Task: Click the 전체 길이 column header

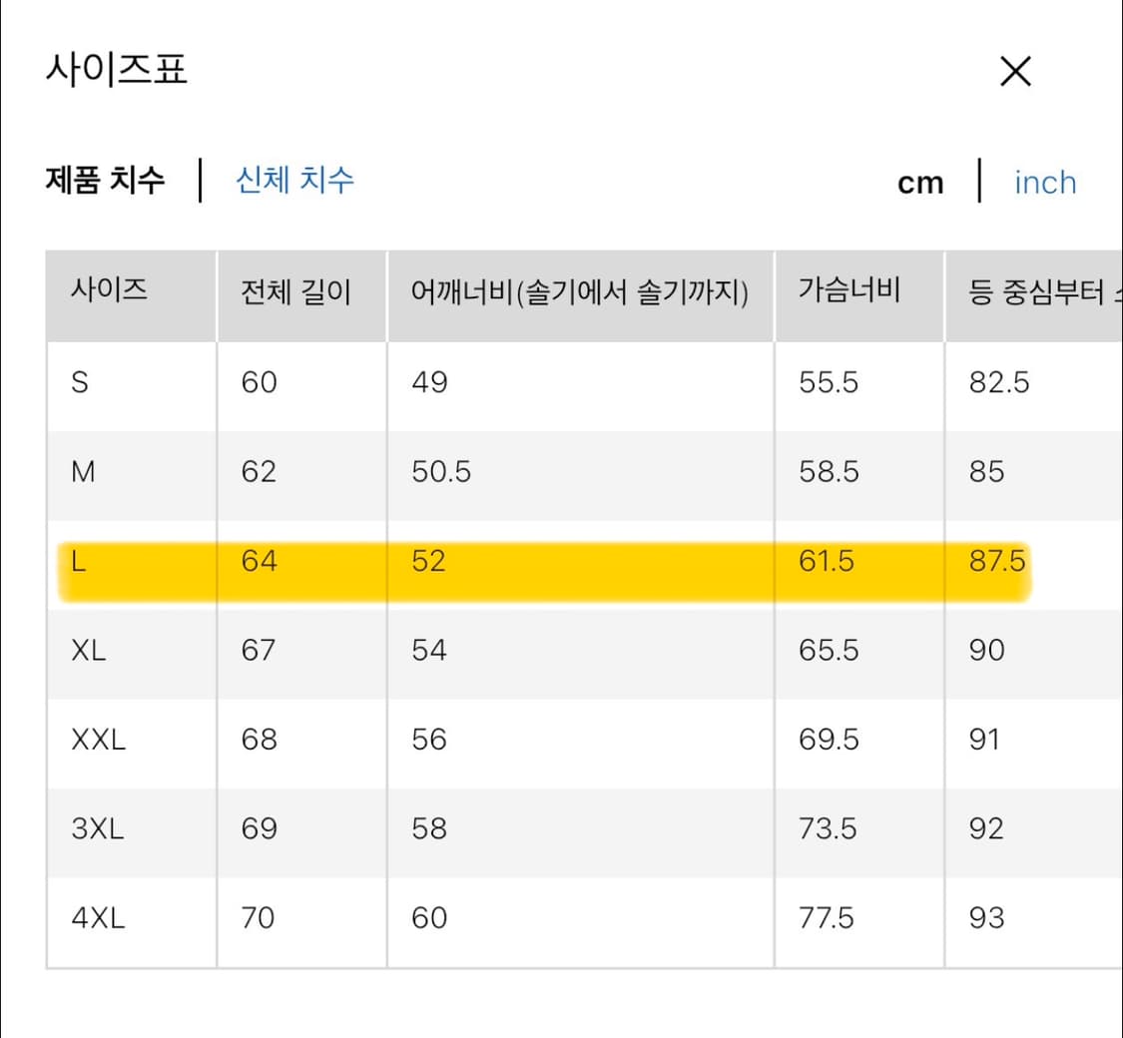Action: tap(288, 293)
